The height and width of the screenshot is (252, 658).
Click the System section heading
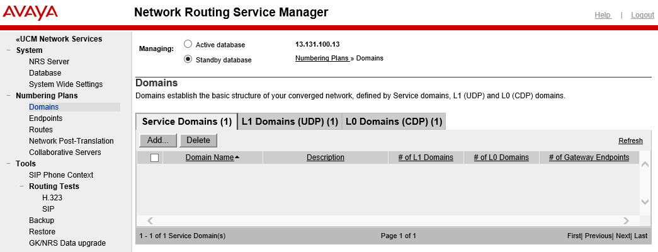29,50
